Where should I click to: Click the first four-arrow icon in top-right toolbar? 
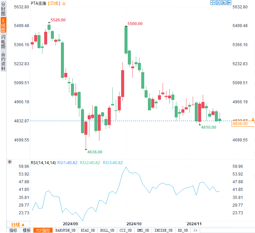tap(212, 3)
